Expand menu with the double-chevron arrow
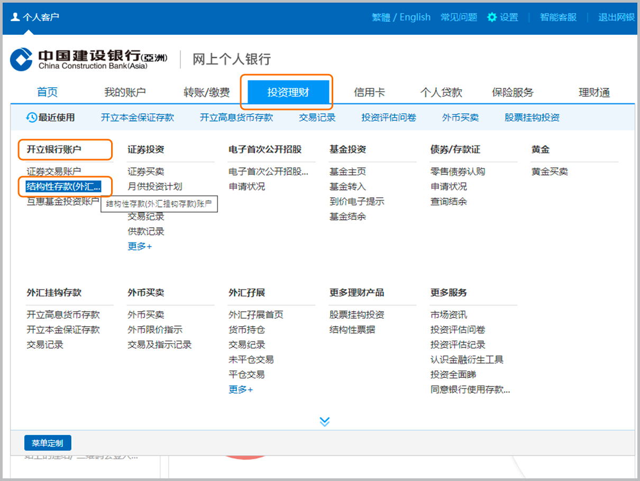640x481 pixels. tap(325, 421)
